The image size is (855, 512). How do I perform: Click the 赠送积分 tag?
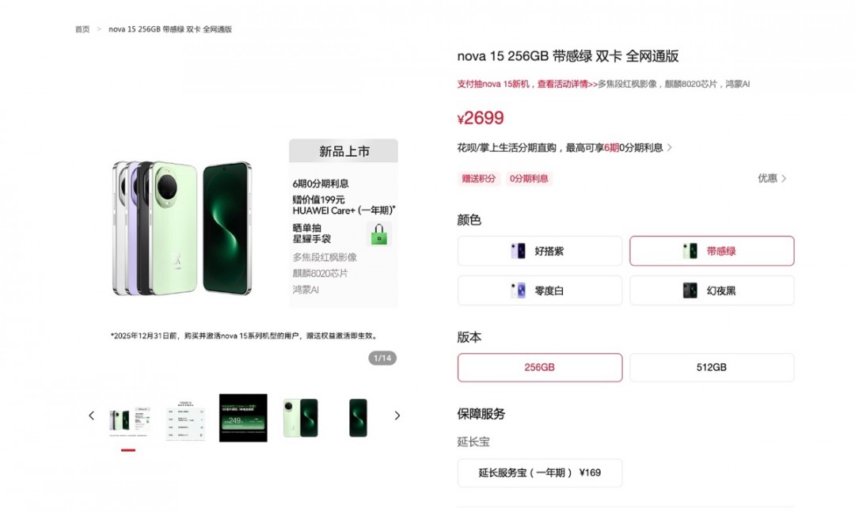(479, 178)
